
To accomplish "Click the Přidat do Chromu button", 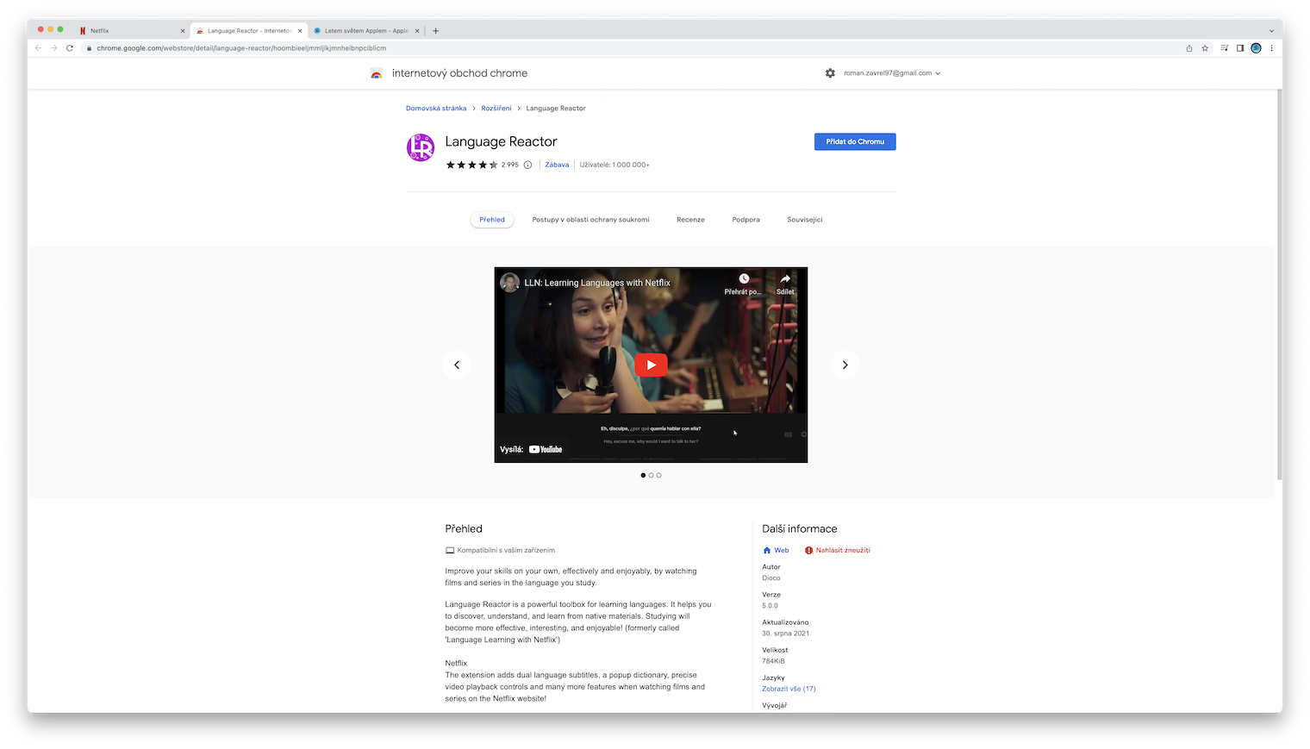I will tap(854, 141).
